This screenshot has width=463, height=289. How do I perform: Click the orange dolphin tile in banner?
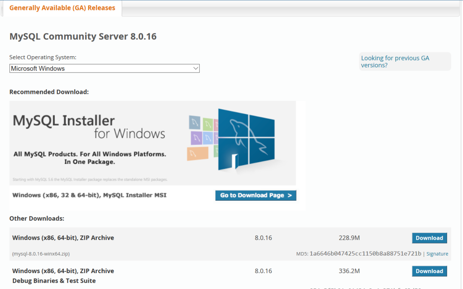[198, 154]
